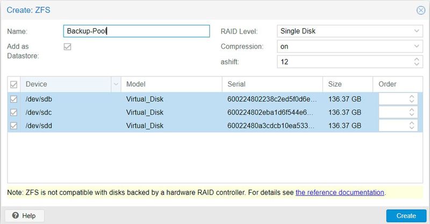Open the Device column header menu arrow
Screen dimensions: 430x224
116,84
